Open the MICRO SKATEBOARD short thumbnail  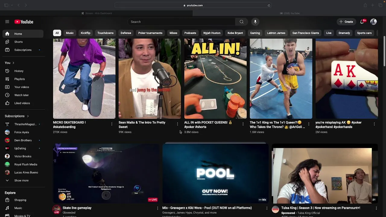[x=84, y=78]
